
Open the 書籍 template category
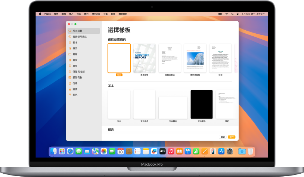84,54
